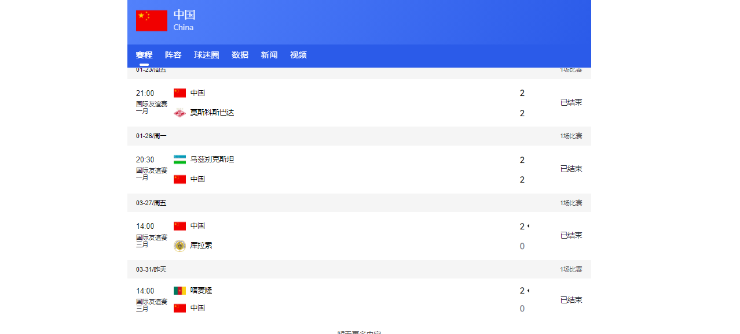
Task: Click the 喀麦隆 team name
Action: click(x=201, y=291)
